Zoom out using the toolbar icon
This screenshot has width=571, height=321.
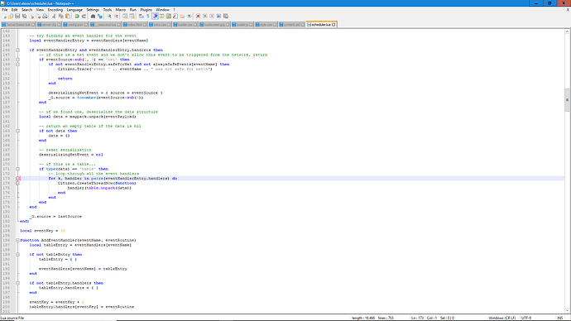(x=116, y=16)
